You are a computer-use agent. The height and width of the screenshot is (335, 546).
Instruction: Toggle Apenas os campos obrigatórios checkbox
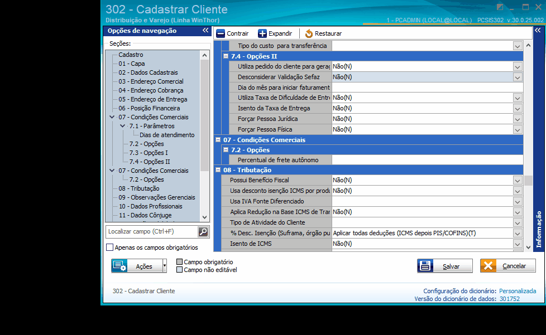coord(109,247)
